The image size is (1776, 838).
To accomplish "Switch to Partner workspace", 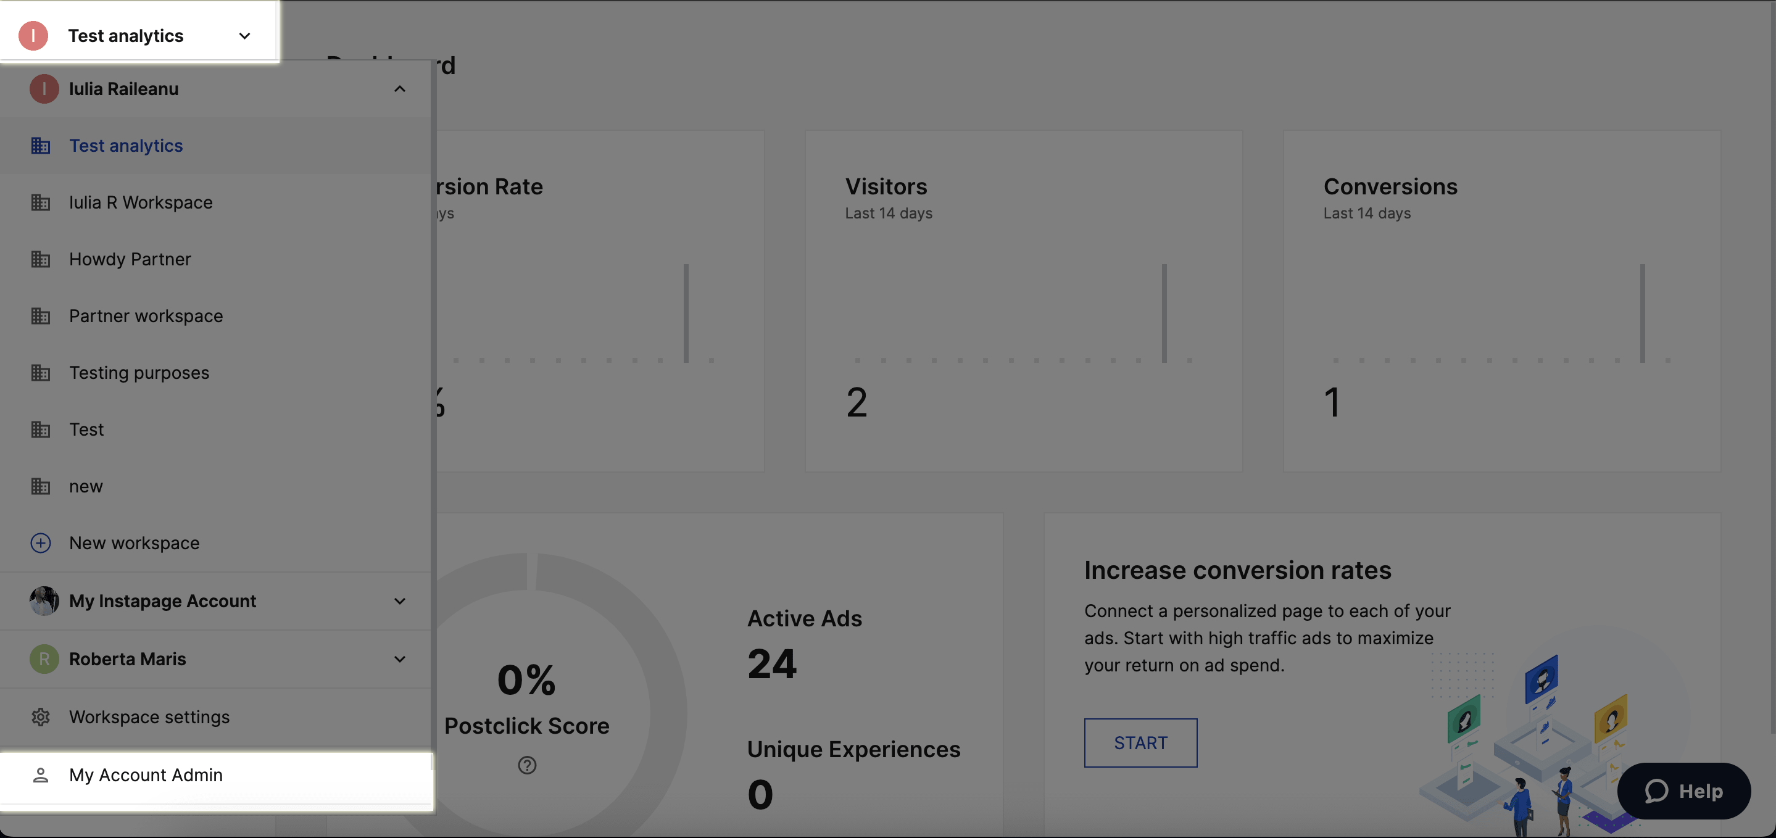I will click(216, 316).
